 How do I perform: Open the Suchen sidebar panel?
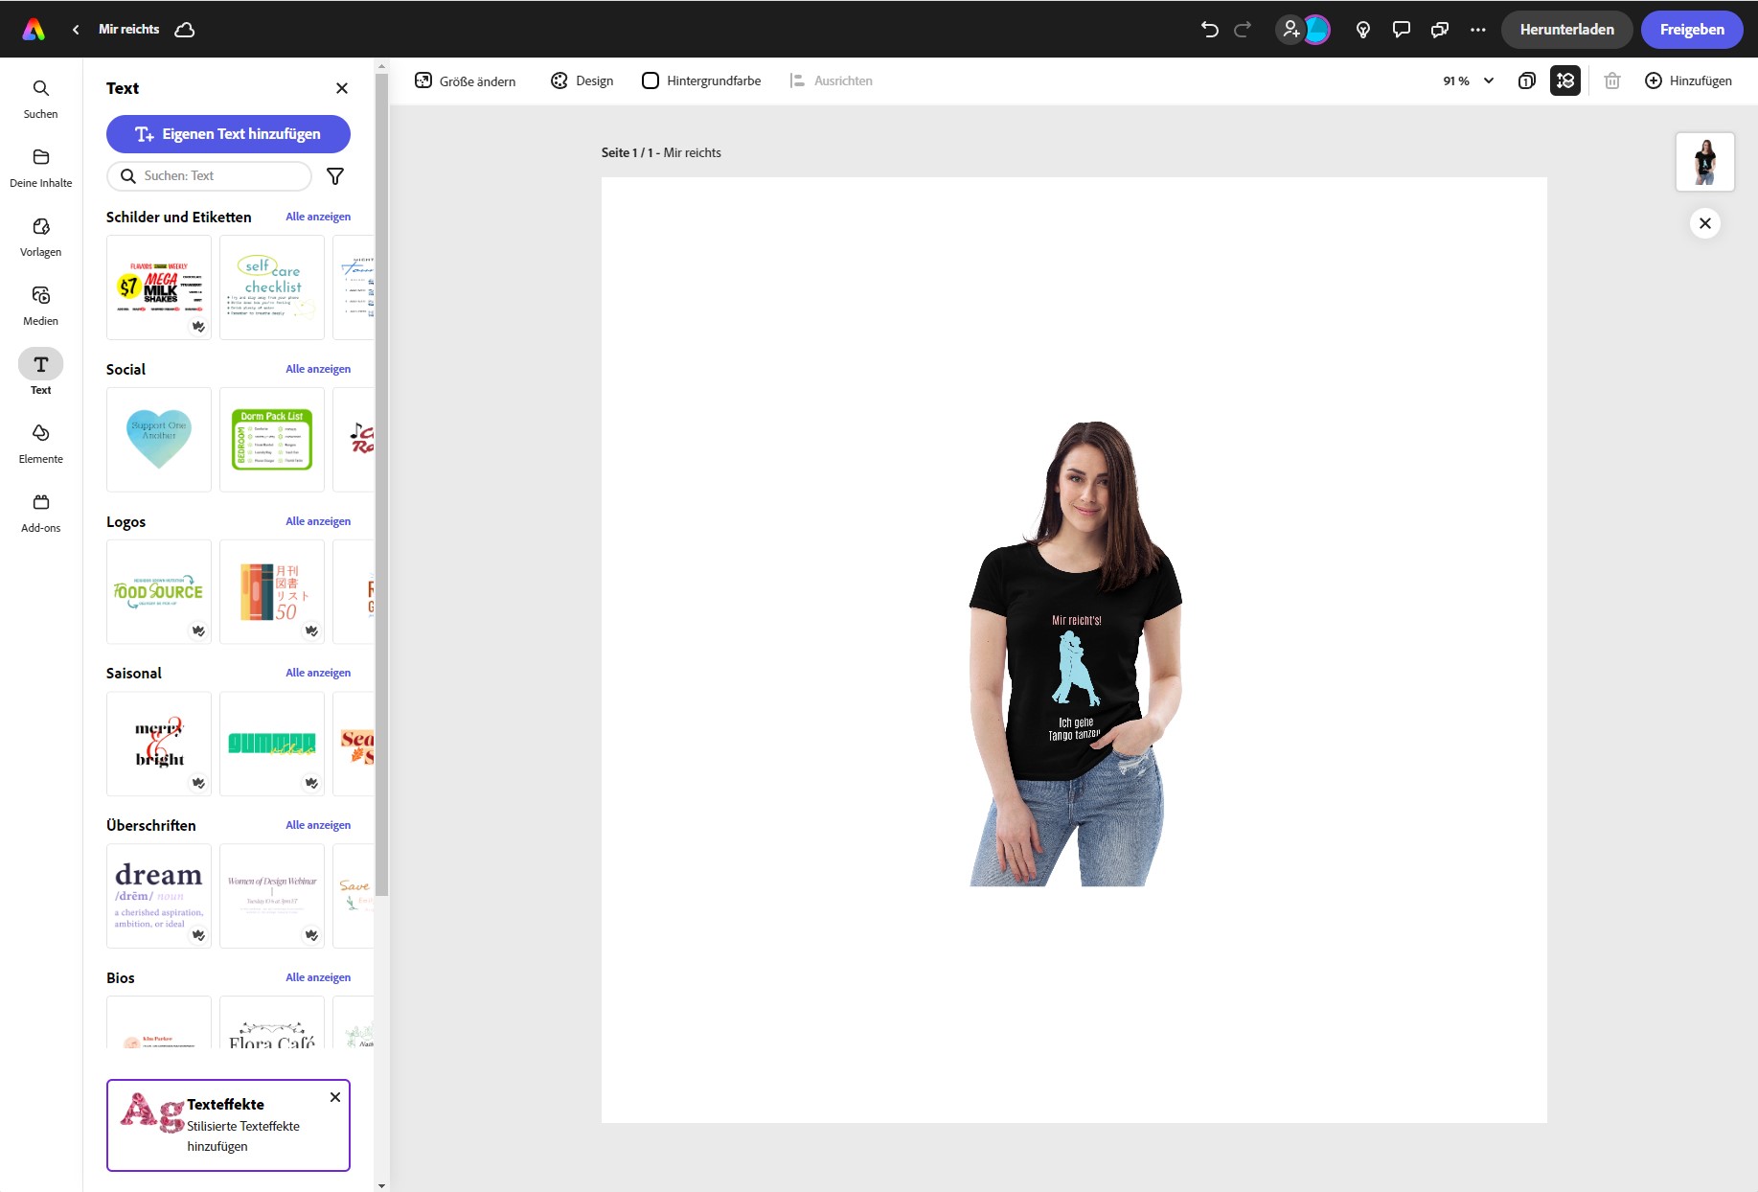[41, 100]
